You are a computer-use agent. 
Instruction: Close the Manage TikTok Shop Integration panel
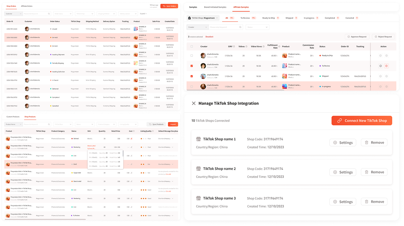click(194, 103)
